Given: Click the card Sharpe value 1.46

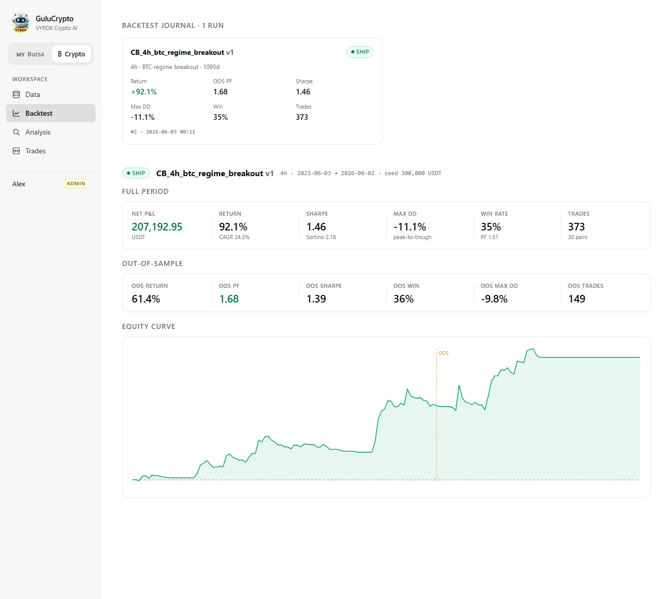Looking at the screenshot, I should point(303,92).
